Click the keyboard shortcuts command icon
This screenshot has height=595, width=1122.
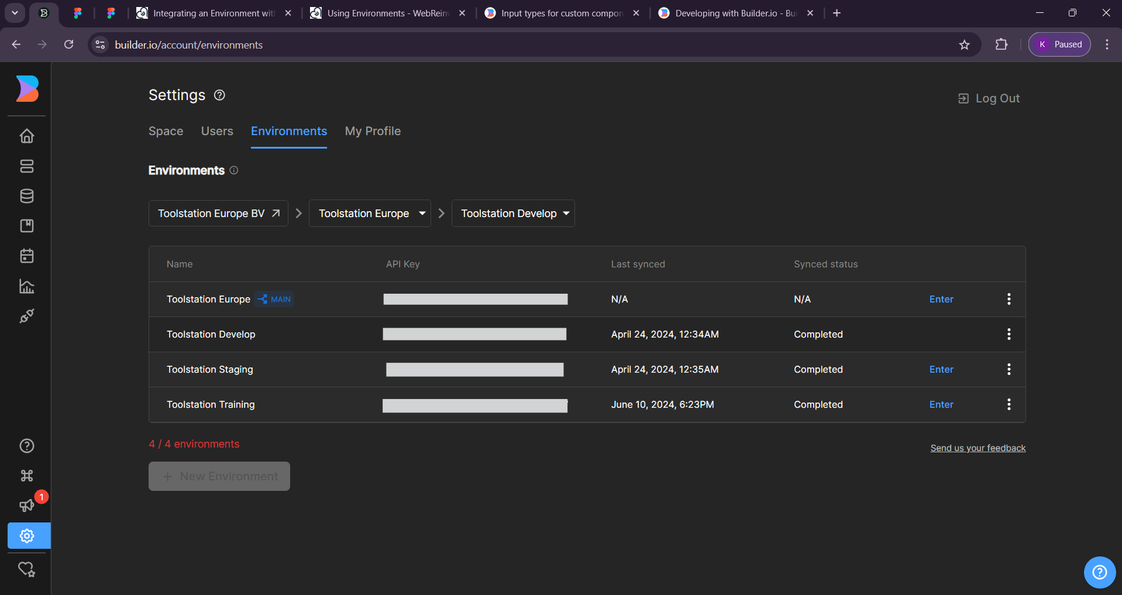[27, 476]
